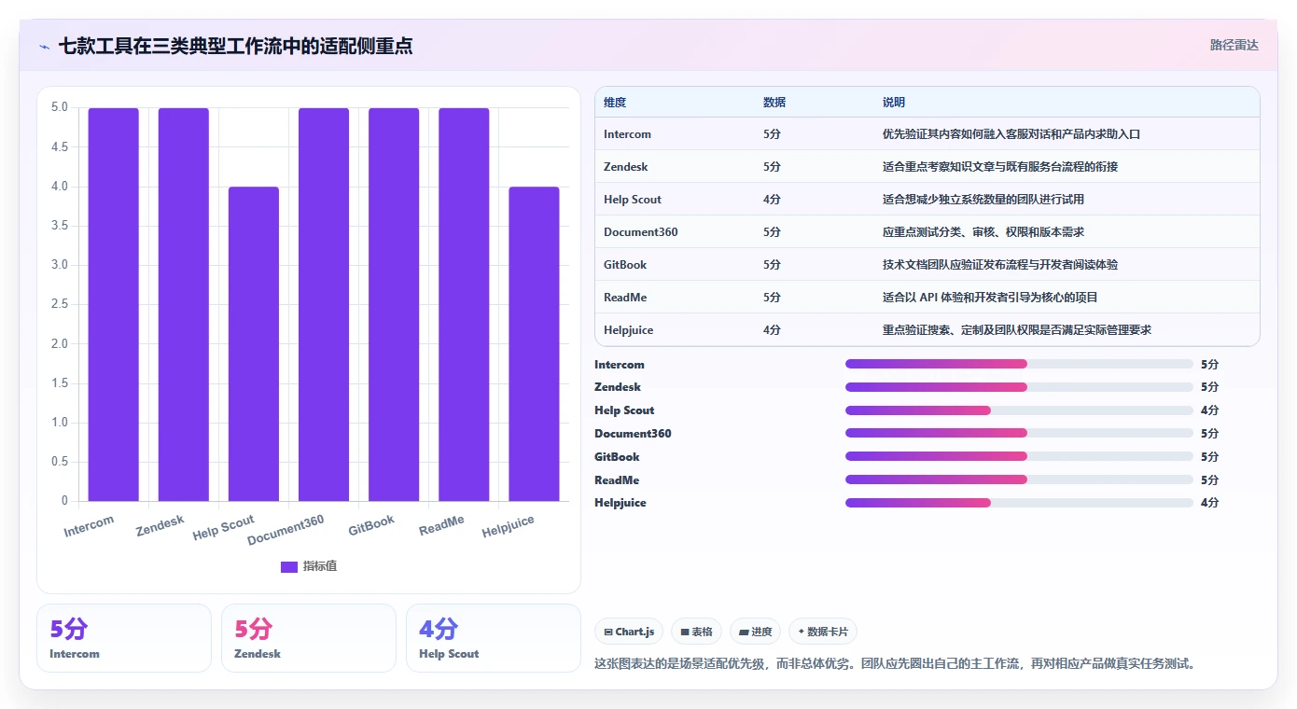Open the Intercom 5分 data card

tap(124, 638)
